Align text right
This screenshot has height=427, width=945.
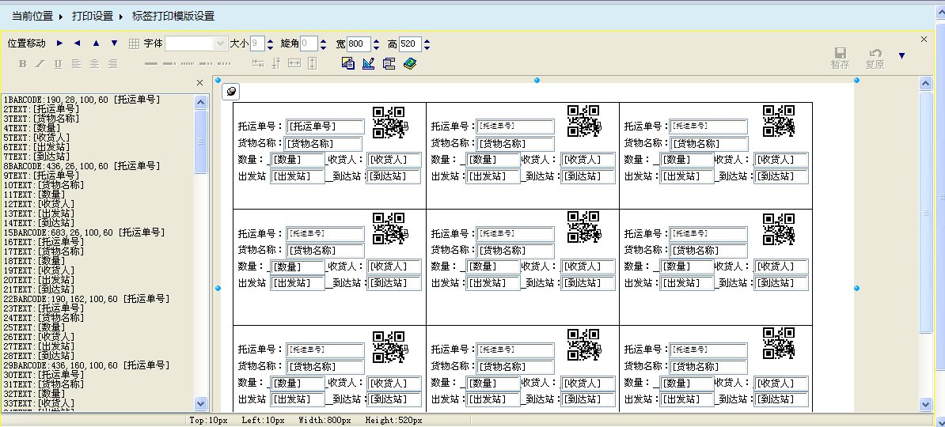112,64
